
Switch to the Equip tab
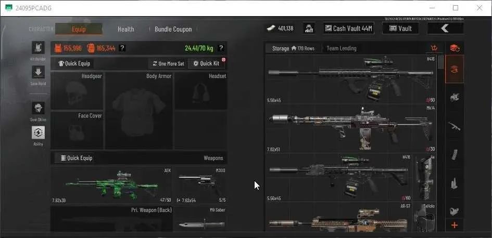pos(79,29)
